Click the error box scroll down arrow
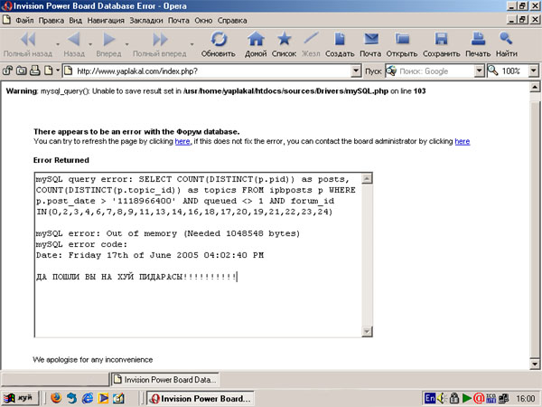 tap(367, 331)
